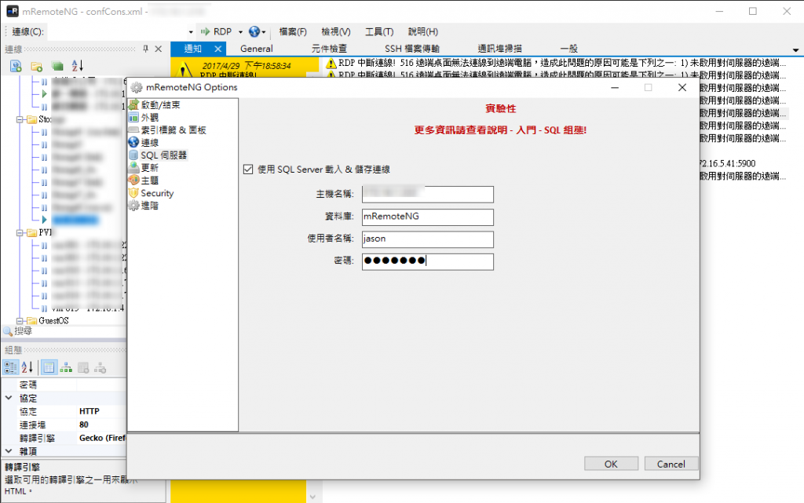Click the 密碼 row in properties grid
Viewport: 804px width, 503px height.
(64, 385)
